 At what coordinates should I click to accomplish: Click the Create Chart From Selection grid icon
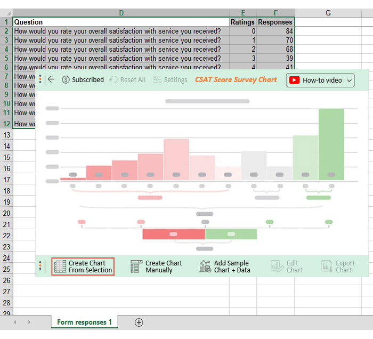tap(60, 266)
